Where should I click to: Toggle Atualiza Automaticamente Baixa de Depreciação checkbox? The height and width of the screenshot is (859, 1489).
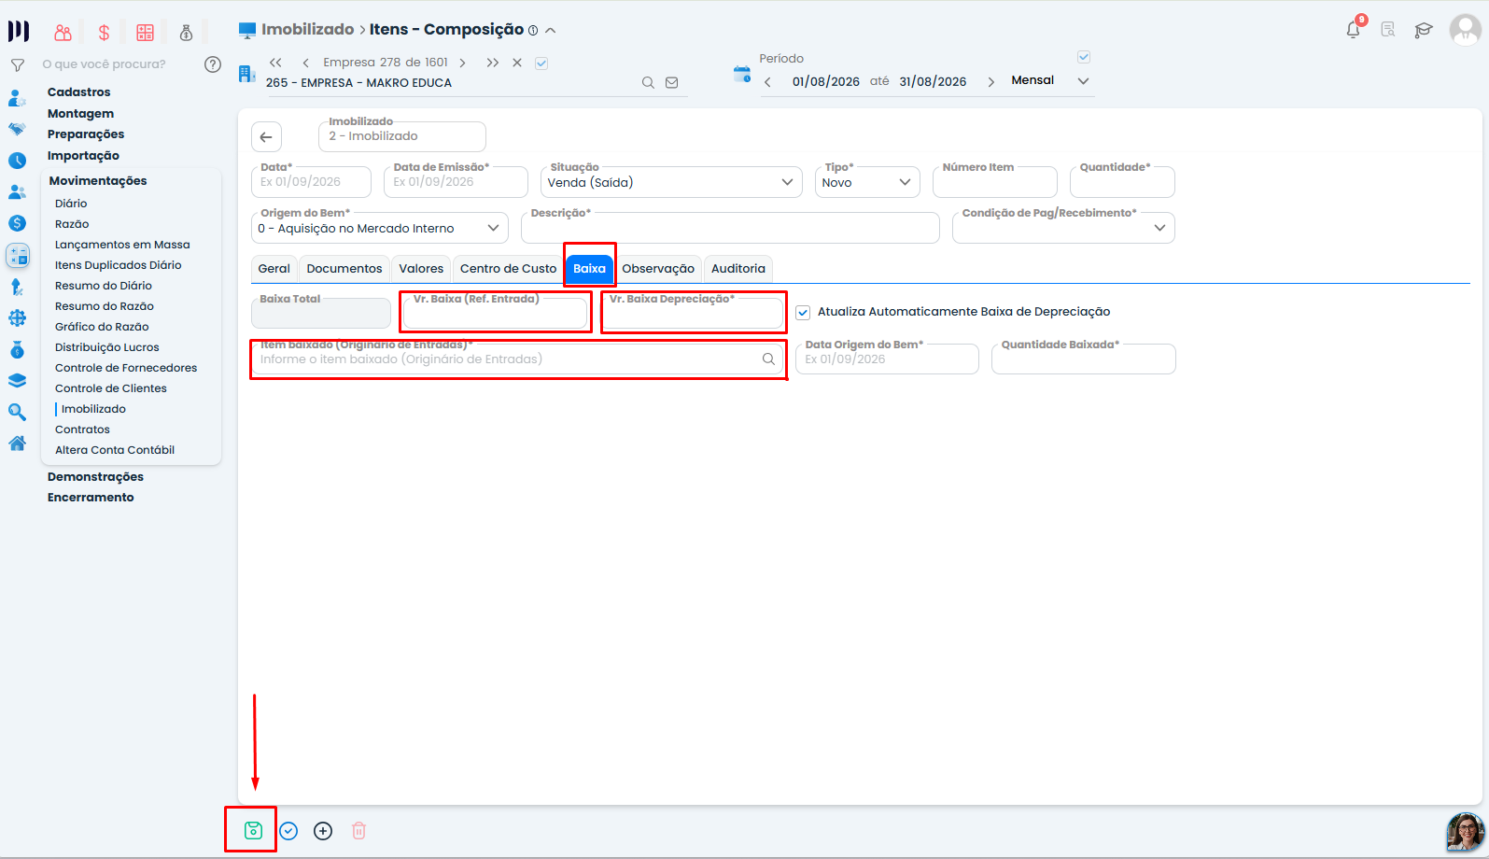(x=803, y=312)
